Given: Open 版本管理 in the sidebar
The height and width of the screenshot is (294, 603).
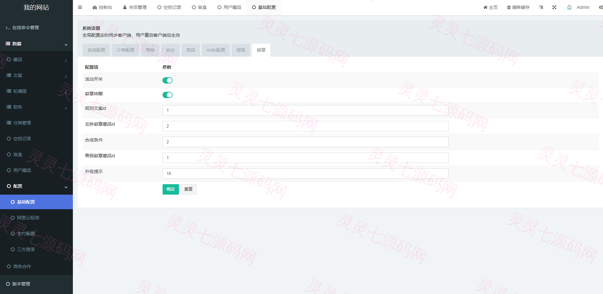Looking at the screenshot, I should [36, 284].
